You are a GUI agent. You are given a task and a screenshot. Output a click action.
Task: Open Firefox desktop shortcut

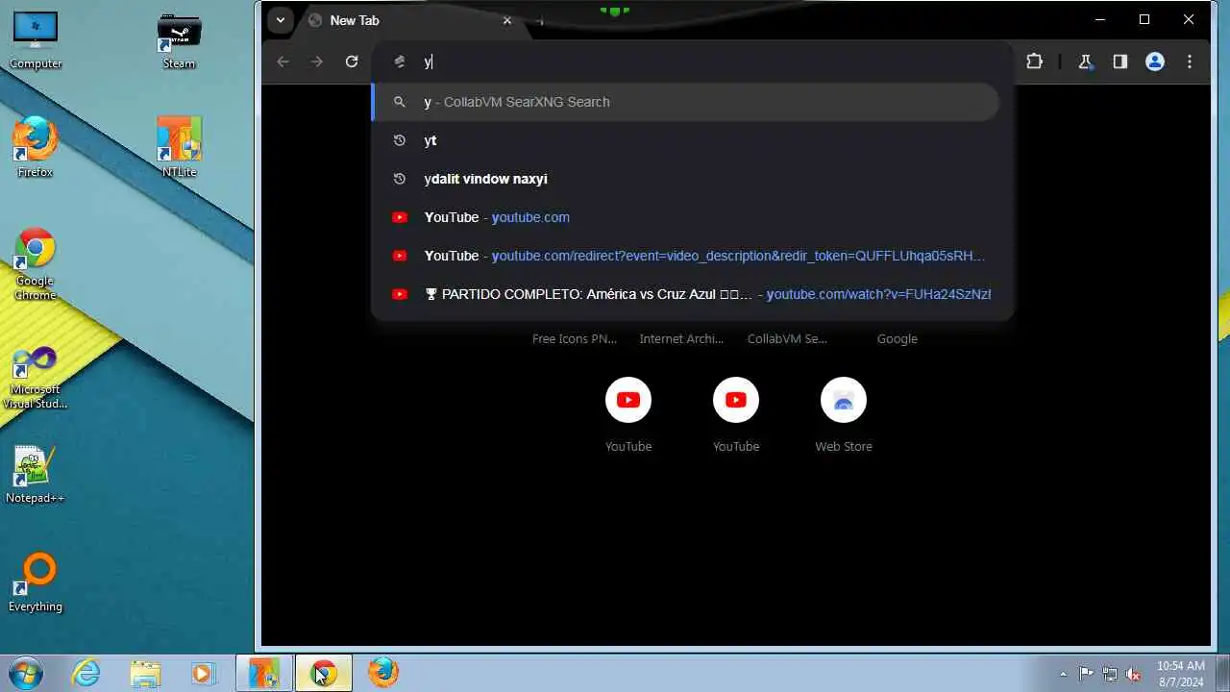click(36, 146)
